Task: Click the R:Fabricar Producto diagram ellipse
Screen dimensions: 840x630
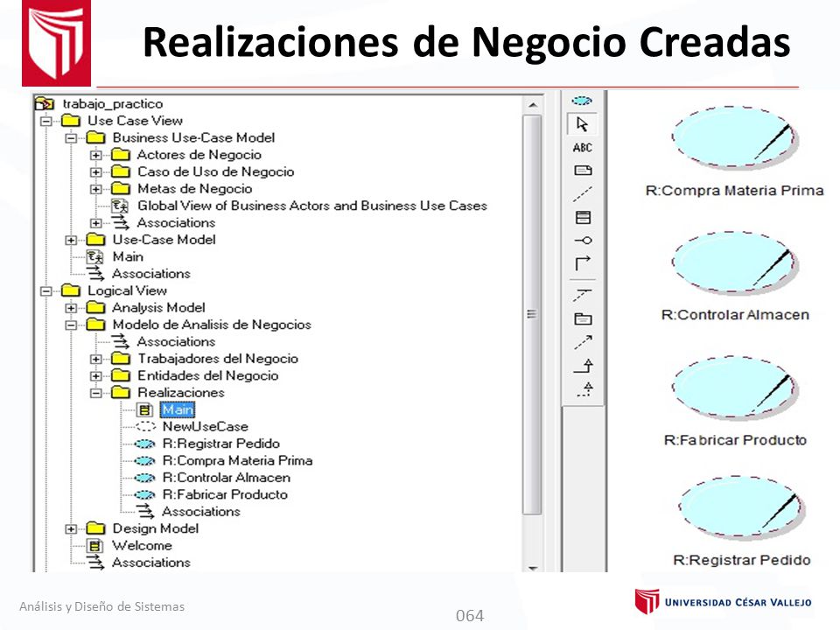Action: click(735, 387)
